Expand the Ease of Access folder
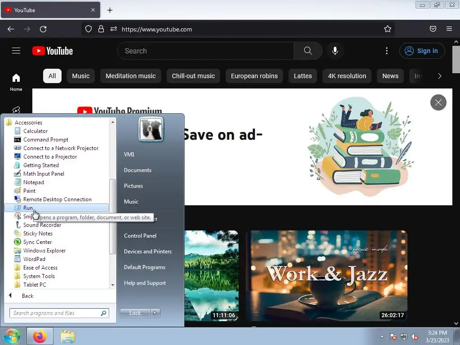Viewport: 460px width, 345px height. click(x=40, y=268)
